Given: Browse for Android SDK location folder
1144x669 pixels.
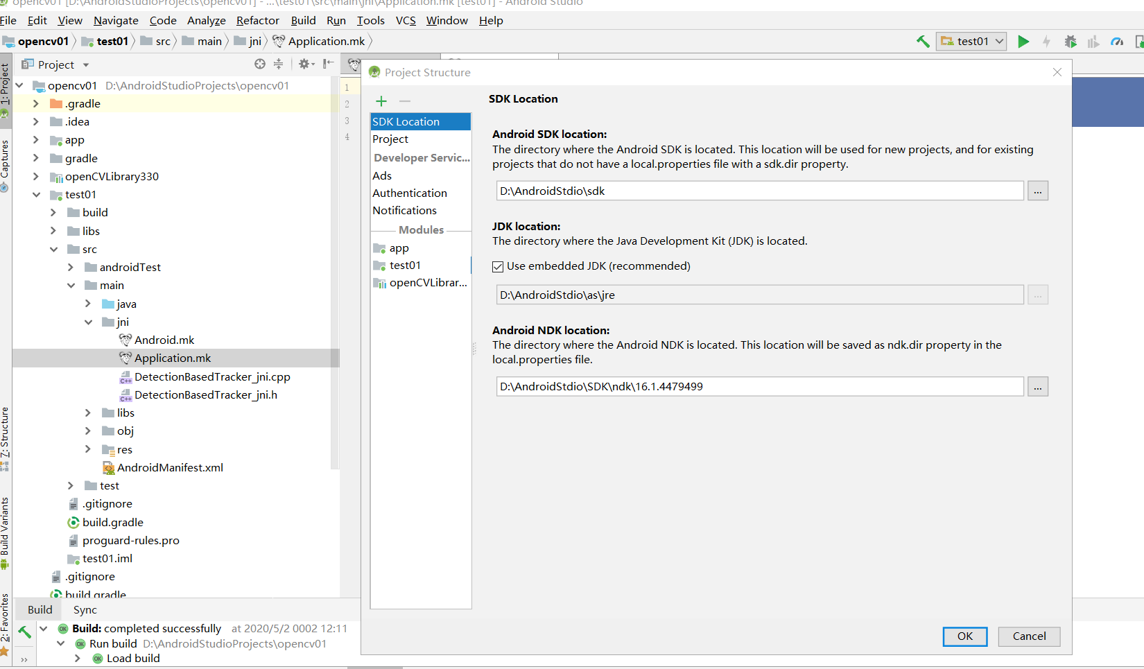Looking at the screenshot, I should point(1038,191).
